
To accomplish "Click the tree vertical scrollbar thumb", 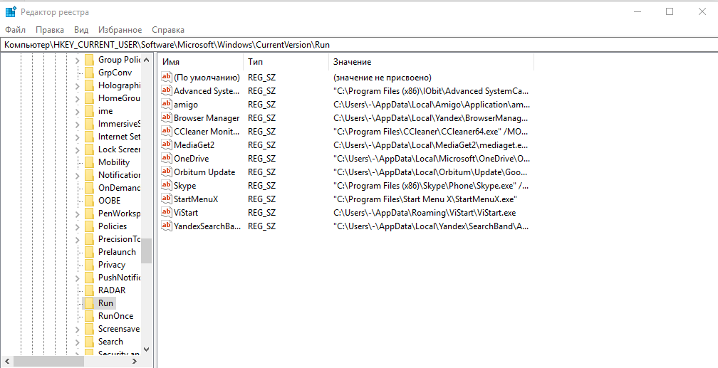I will pyautogui.click(x=146, y=251).
